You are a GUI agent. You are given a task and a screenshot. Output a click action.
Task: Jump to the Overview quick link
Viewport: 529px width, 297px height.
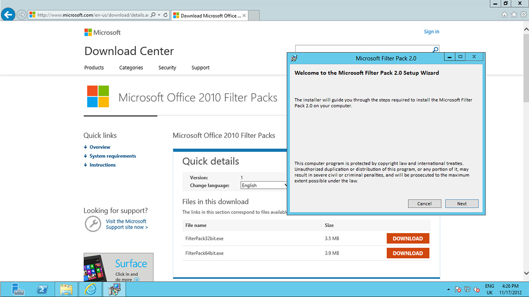point(100,147)
